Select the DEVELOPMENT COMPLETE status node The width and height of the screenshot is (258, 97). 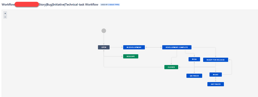click(177, 47)
